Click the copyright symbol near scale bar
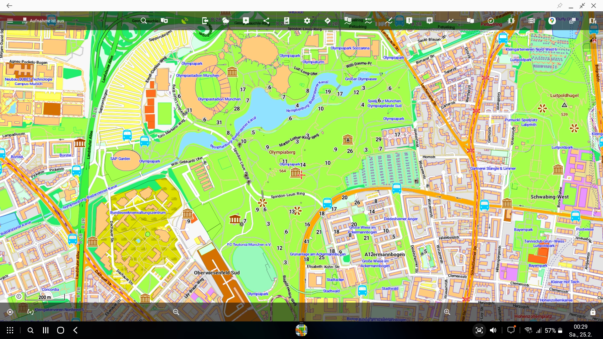 [x=19, y=297]
